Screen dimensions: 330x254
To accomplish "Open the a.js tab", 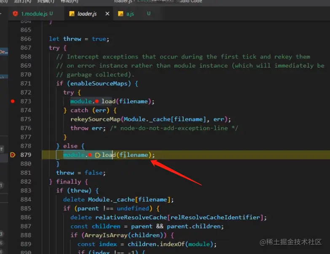I will coord(130,14).
